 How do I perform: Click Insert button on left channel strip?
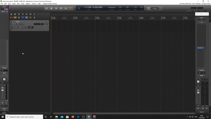pyautogui.click(x=4, y=7)
